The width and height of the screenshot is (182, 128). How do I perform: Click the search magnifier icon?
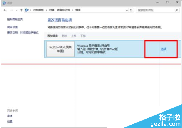coord(177,10)
